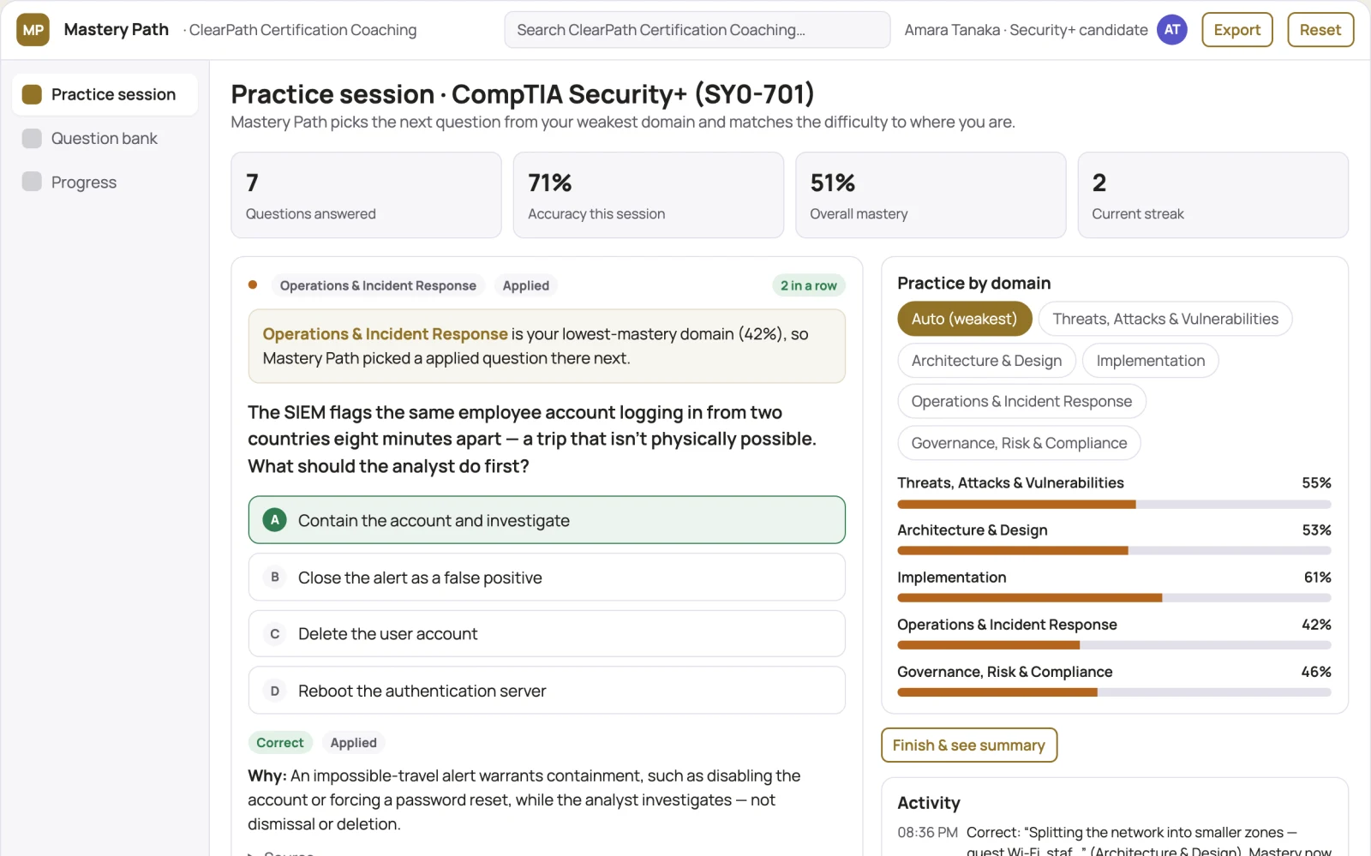1371x856 pixels.
Task: Click Finish & see summary
Action: tap(969, 745)
